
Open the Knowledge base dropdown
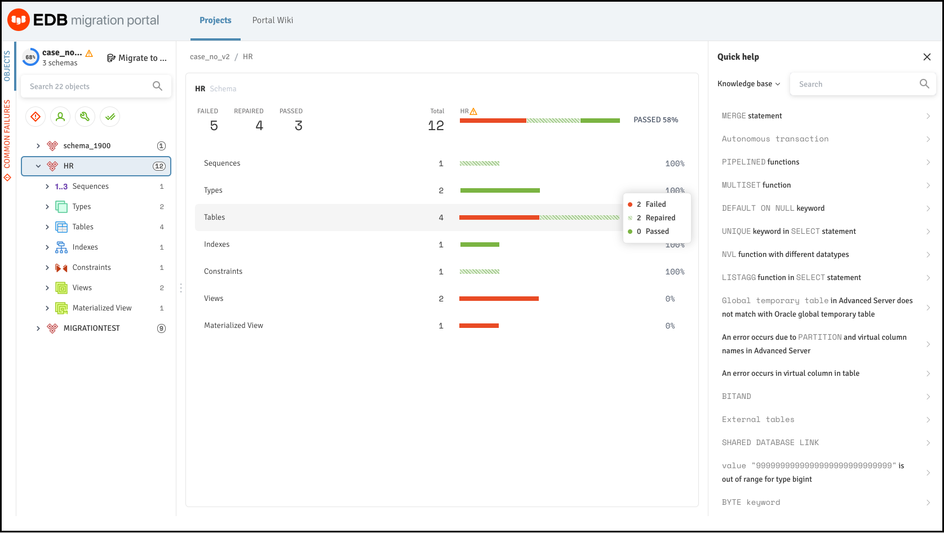tap(749, 84)
